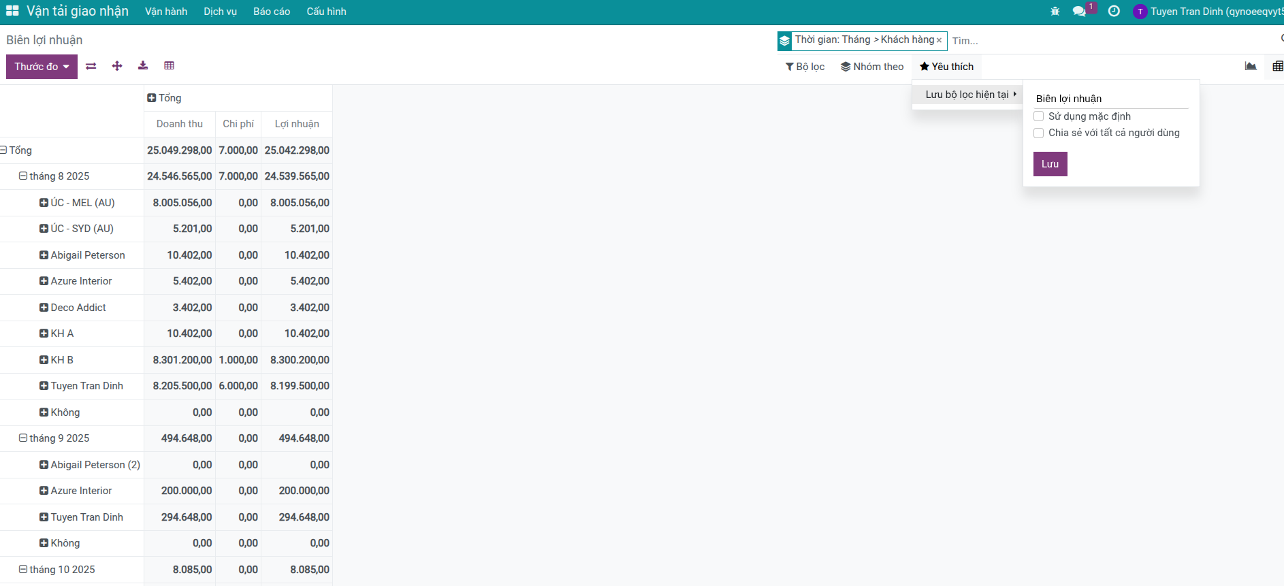Remove the 'Thời gian: Tháng > Khách hàng' facet
The image size is (1284, 586).
(939, 41)
